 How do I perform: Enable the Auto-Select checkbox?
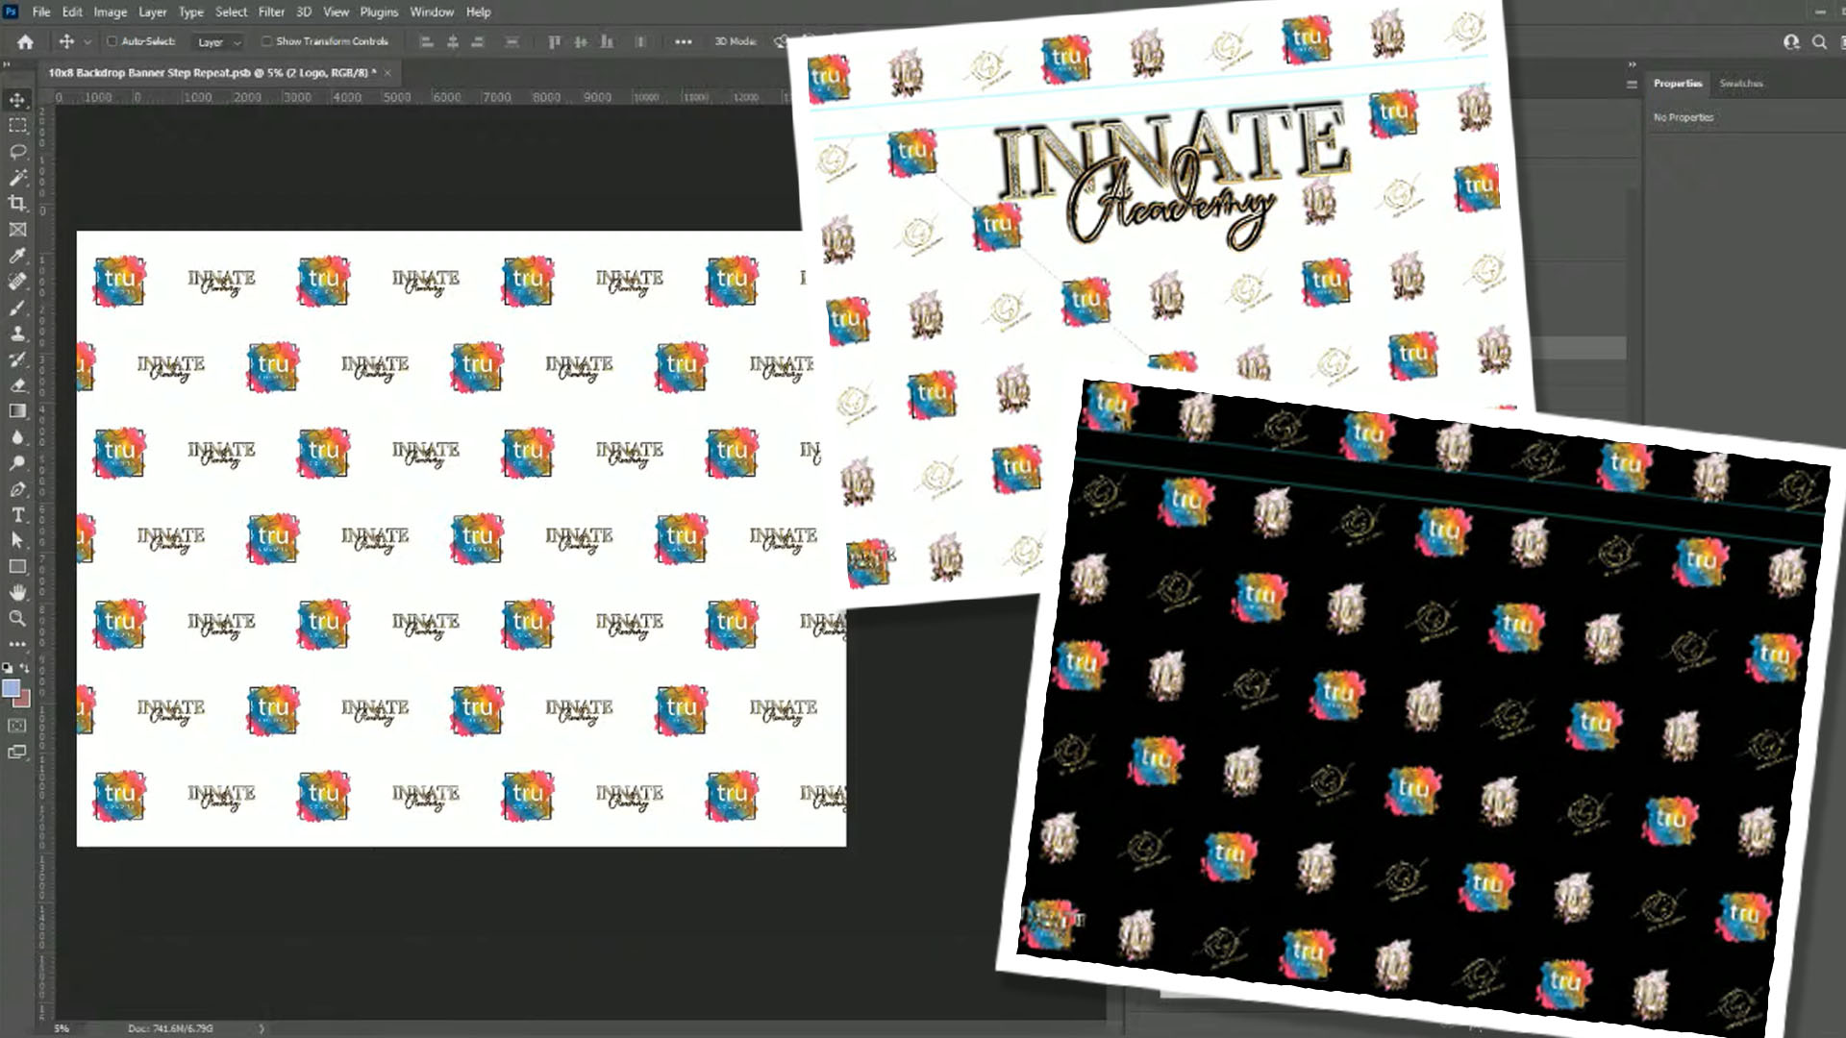point(112,41)
